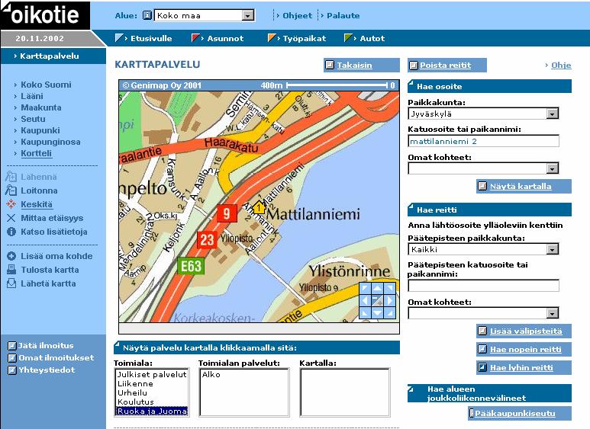Open the Asunnot section

(x=225, y=38)
